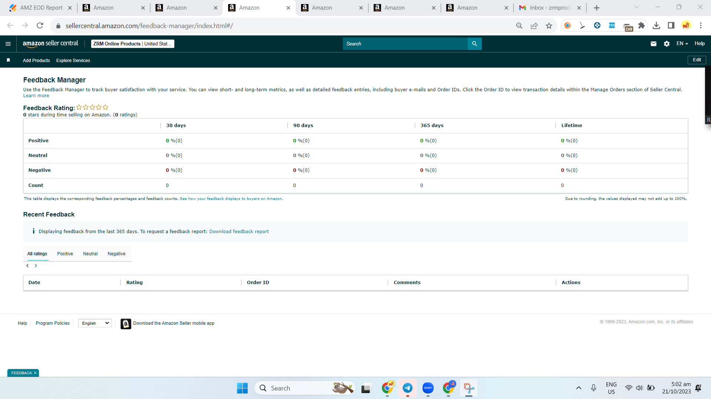
Task: Open the Chrome profile avatar
Action: point(686,25)
